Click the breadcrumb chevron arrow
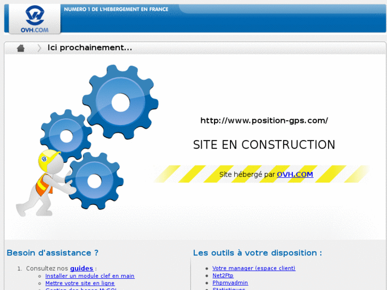The width and height of the screenshot is (387, 290). (x=39, y=48)
